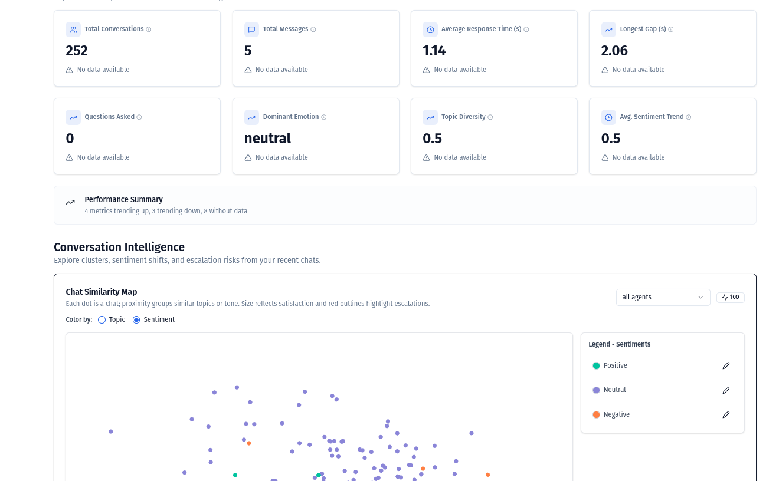
Task: Click the Total Conversations people icon
Action: click(x=73, y=29)
